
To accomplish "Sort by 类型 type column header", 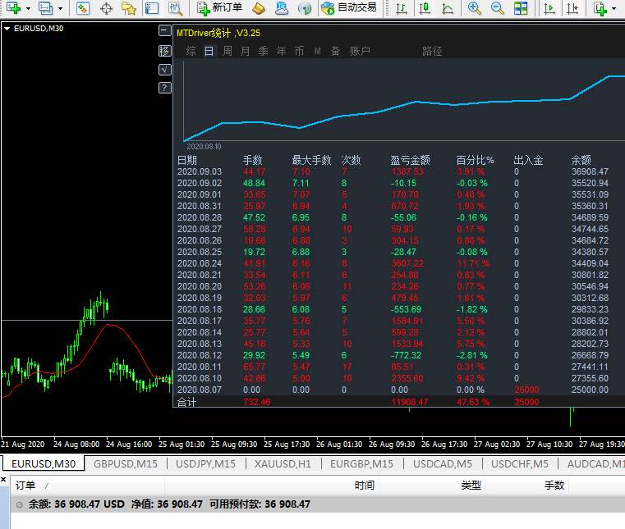I will tap(471, 486).
